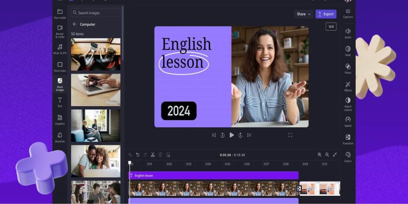Image resolution: width=408 pixels, height=204 pixels.
Task: Click the 0:00.00 / 0:10.30 timecode
Action: [x=232, y=155]
